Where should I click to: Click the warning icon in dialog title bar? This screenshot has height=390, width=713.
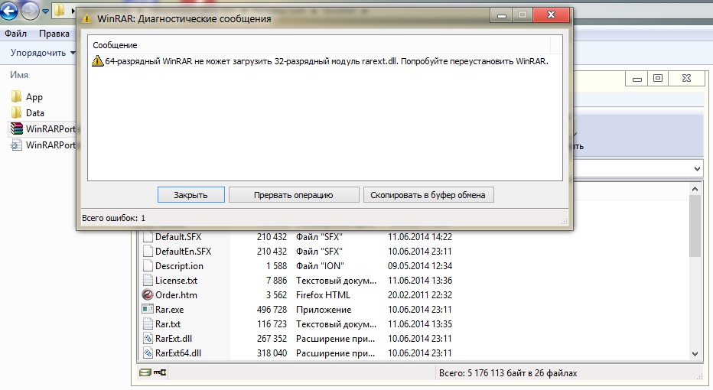pyautogui.click(x=87, y=19)
